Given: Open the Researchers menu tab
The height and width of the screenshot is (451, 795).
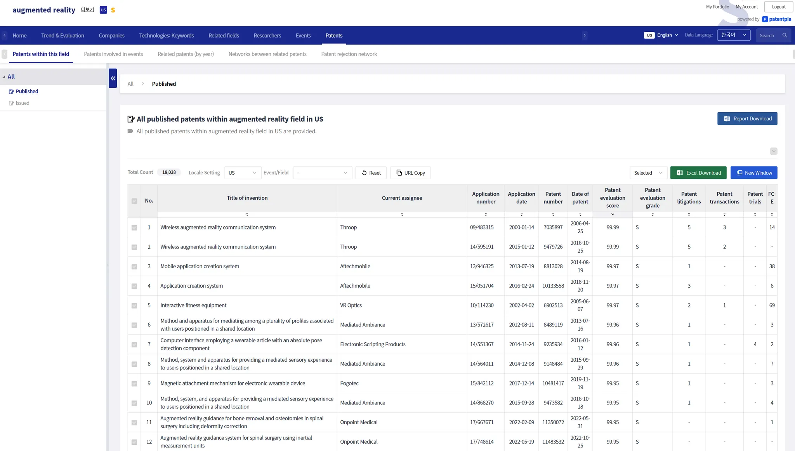Looking at the screenshot, I should [x=267, y=35].
